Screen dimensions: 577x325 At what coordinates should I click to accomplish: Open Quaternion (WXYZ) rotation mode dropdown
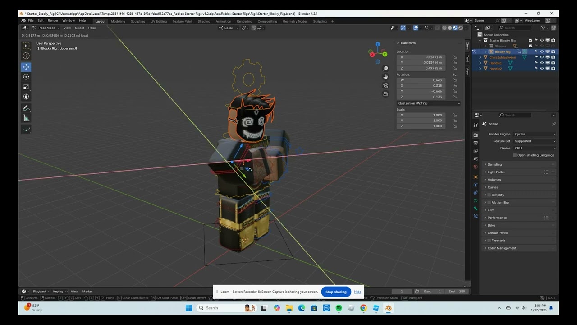[x=429, y=103]
